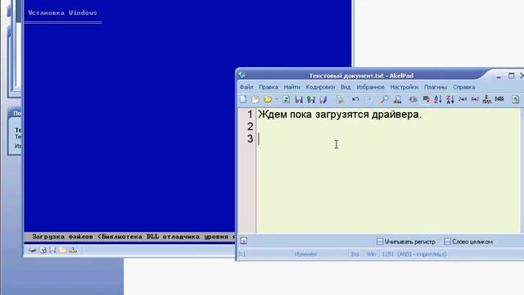The image size is (524, 295).
Task: Click the greyed Redo toolbar icon
Action: coord(368,99)
